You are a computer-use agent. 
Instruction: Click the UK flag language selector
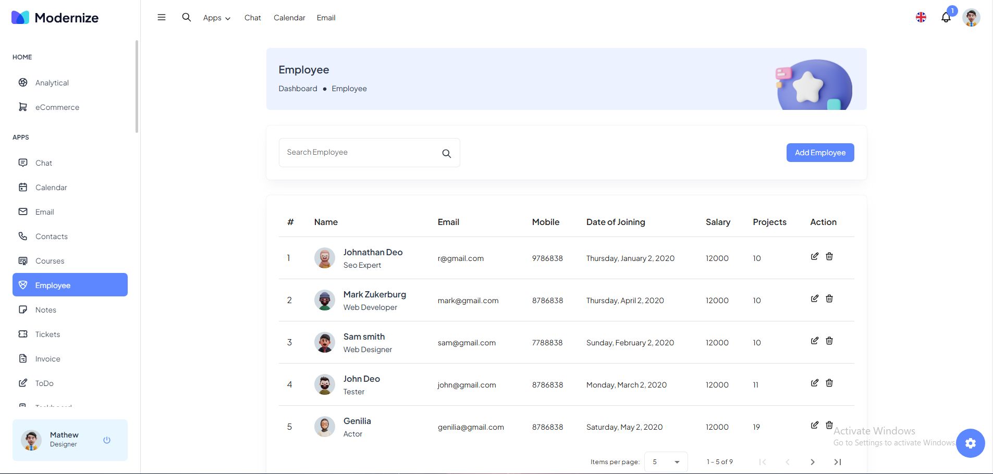click(x=921, y=17)
